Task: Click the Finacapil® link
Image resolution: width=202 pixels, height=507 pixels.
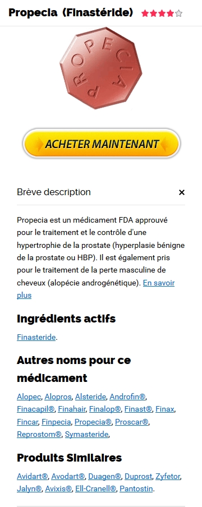Action: coord(35,409)
